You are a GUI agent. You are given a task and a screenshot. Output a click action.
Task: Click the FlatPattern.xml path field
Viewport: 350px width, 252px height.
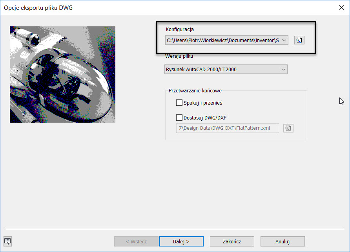pos(227,128)
